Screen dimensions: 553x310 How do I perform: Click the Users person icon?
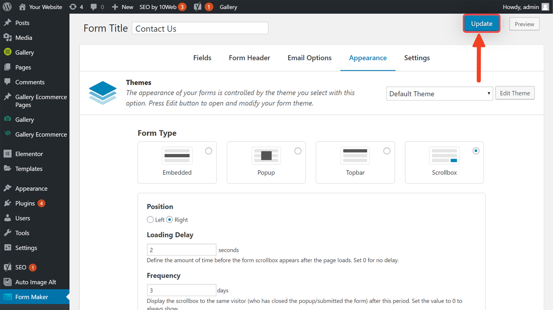7,218
